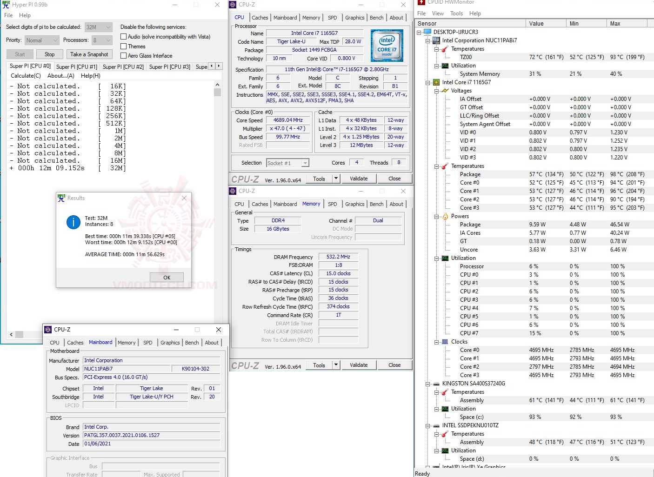Open the digits of pi dropdown showing 32M
Image resolution: width=654 pixels, height=477 pixels.
click(x=99, y=27)
